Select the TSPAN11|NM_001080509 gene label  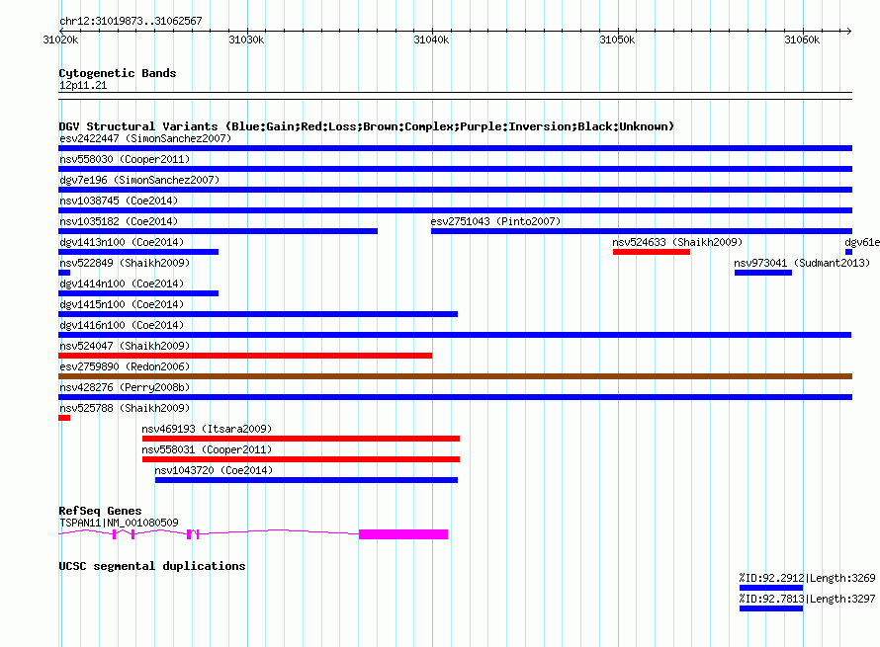point(119,523)
